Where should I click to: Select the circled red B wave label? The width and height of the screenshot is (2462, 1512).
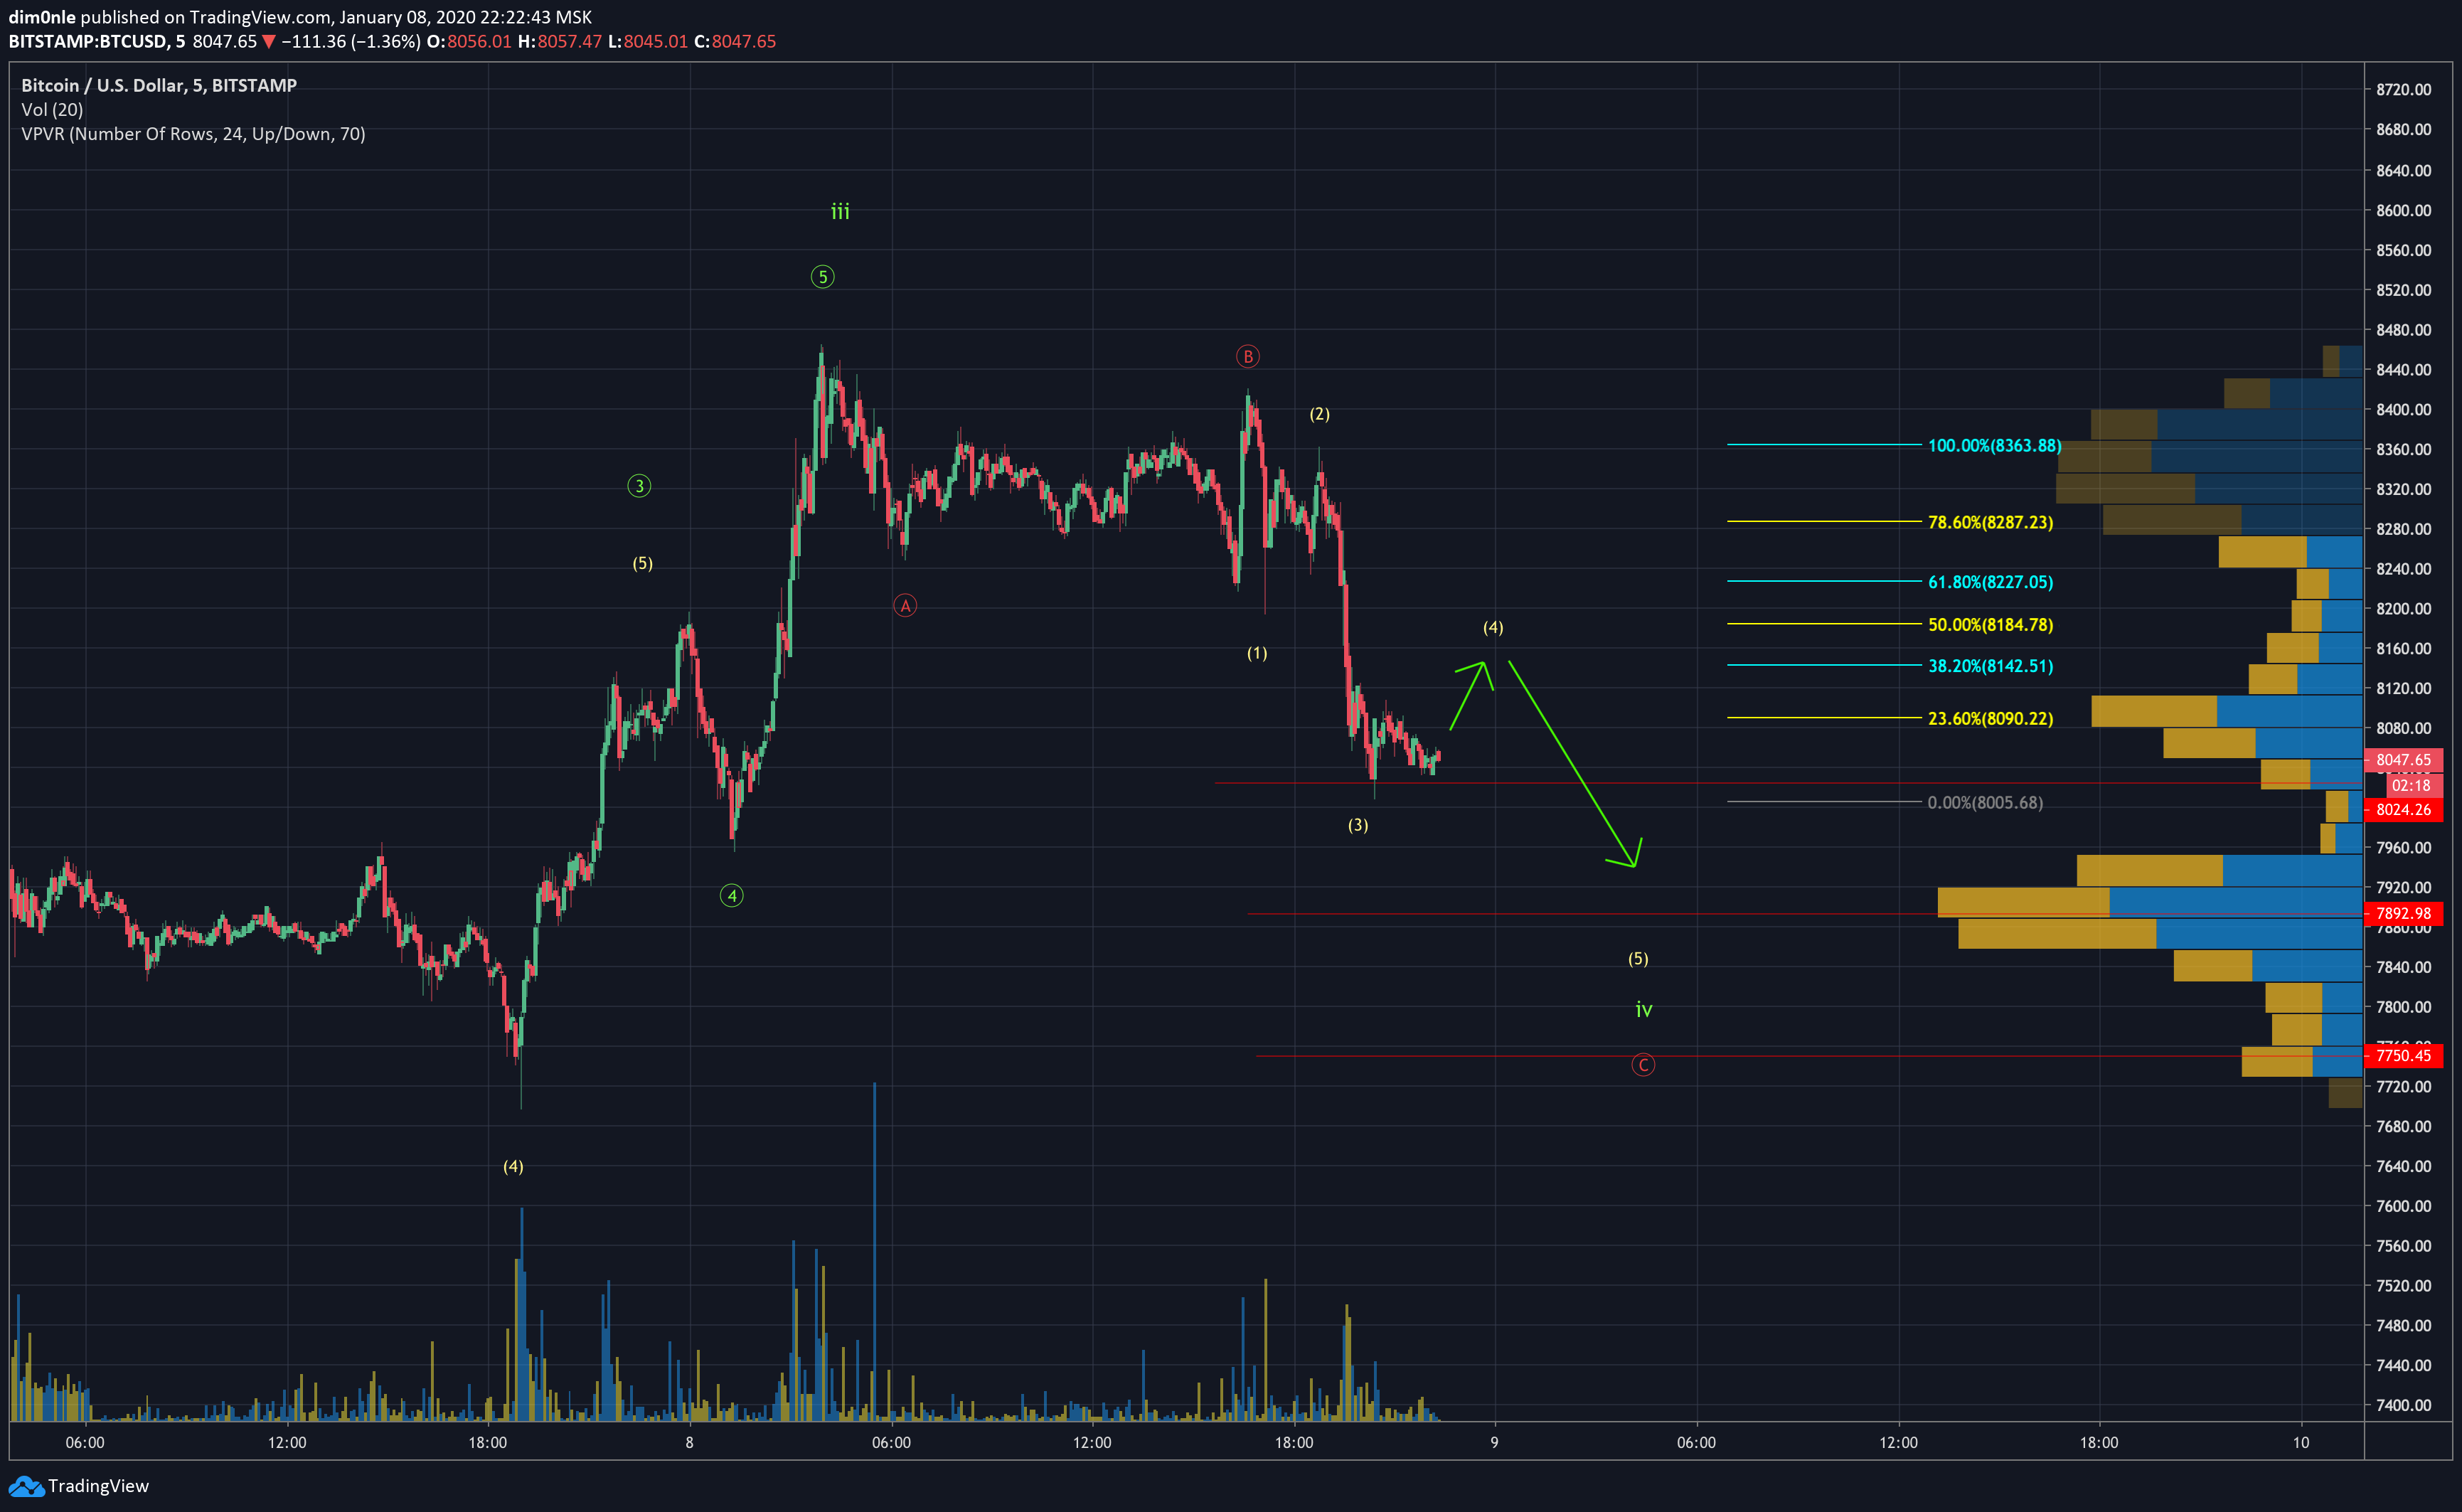point(1247,356)
